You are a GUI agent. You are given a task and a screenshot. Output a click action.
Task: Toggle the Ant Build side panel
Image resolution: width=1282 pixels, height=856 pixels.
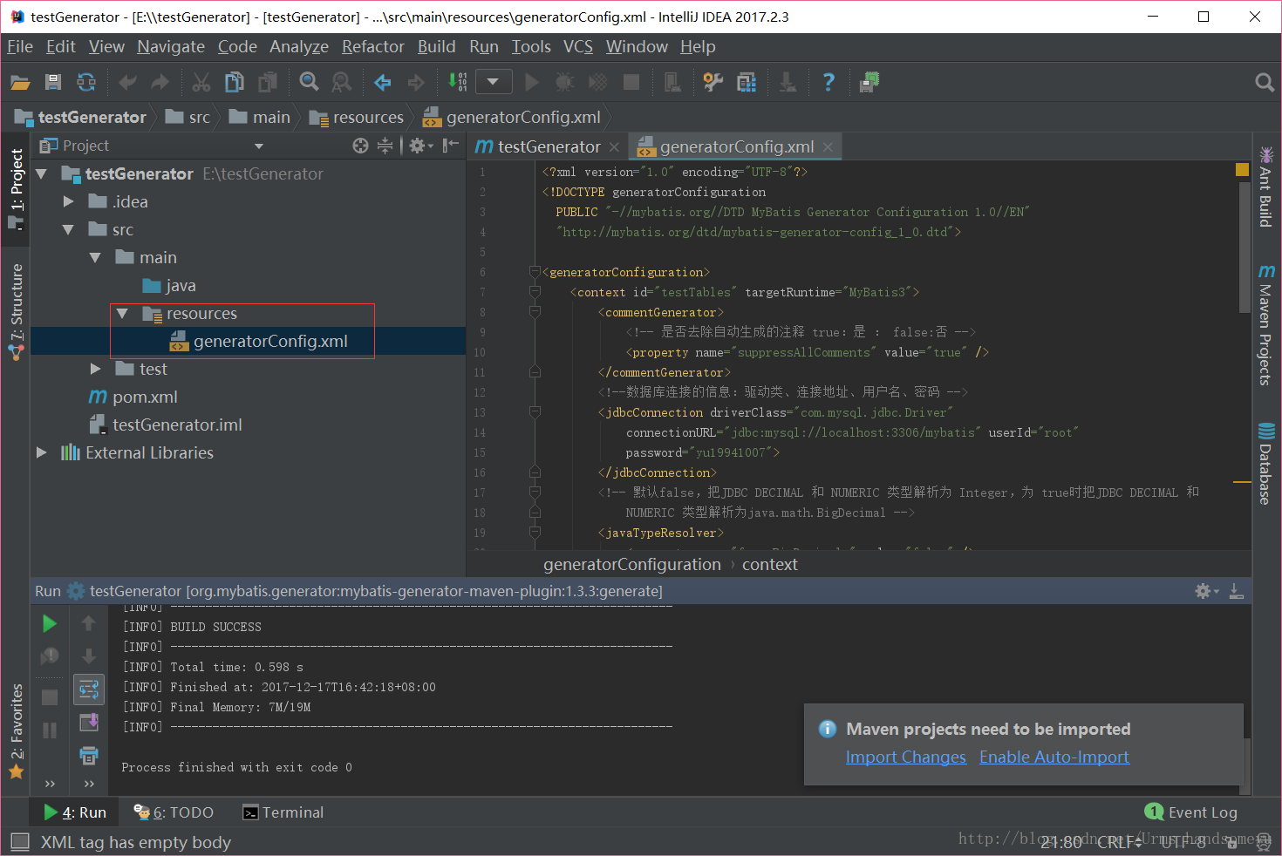[x=1266, y=187]
